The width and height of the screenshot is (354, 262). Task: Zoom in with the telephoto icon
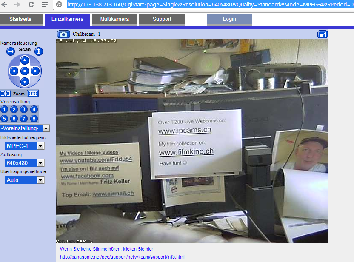pos(6,94)
